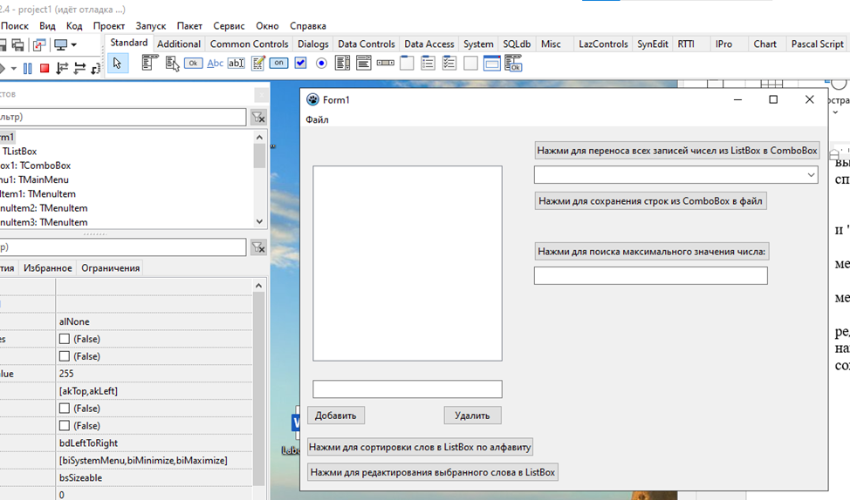Open the Файл menu in Form1

[x=317, y=119]
